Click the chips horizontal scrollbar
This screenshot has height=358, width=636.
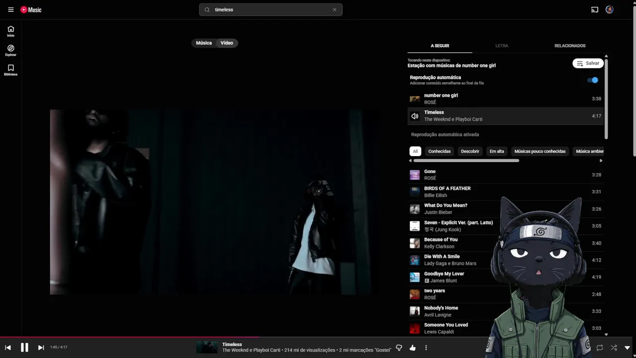point(466,161)
